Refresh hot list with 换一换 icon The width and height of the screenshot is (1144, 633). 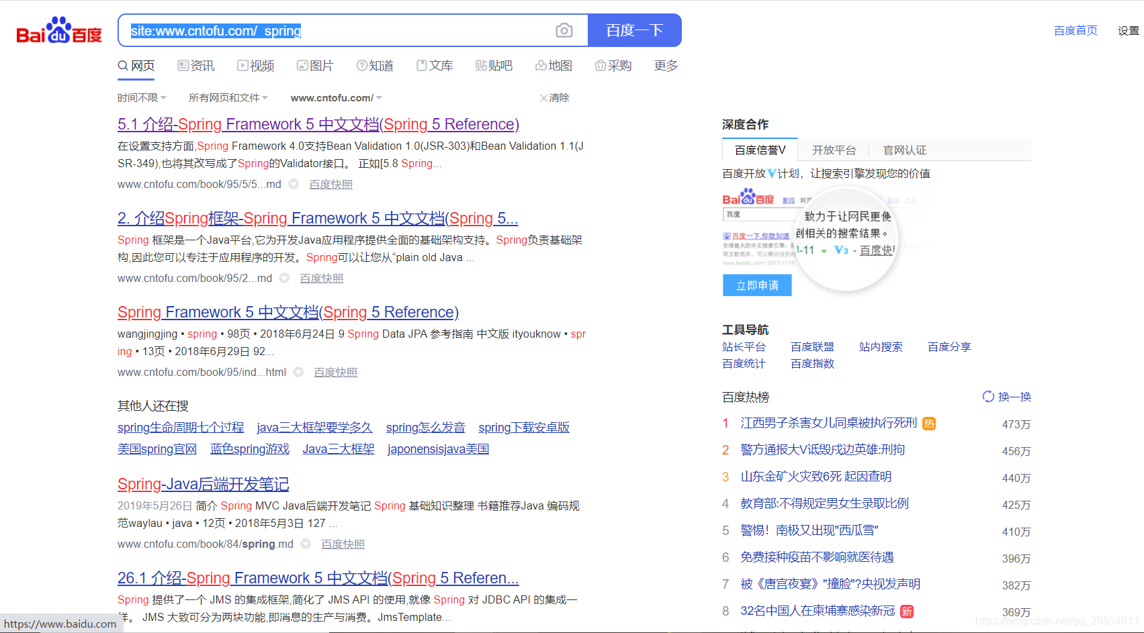click(x=988, y=397)
